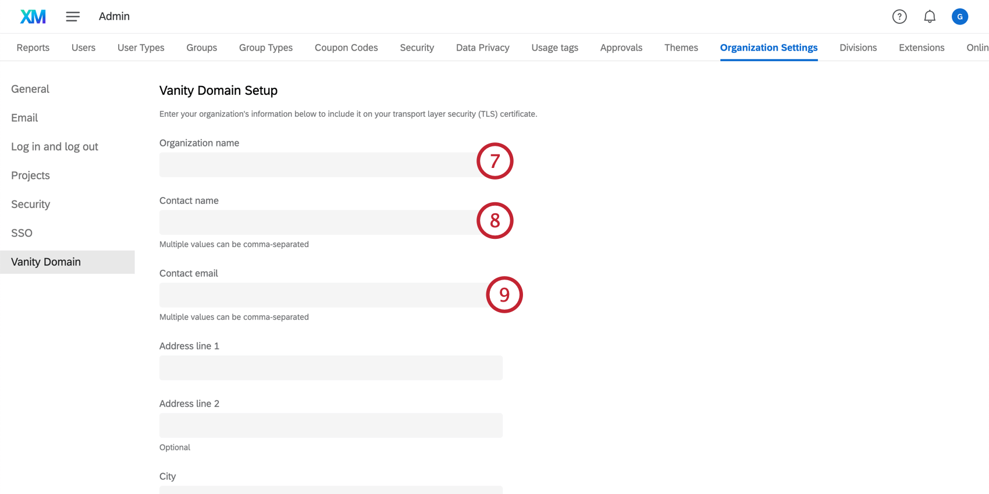Open the Divisions tab
This screenshot has width=989, height=494.
(x=858, y=48)
